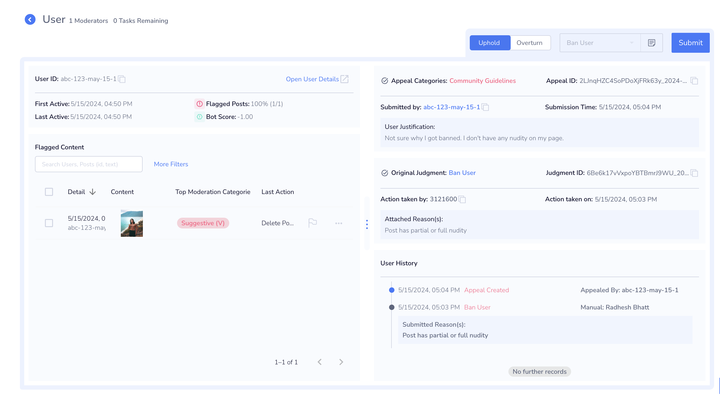Click the abc-123-may-15-1 submitted by link
720x402 pixels.
point(451,107)
